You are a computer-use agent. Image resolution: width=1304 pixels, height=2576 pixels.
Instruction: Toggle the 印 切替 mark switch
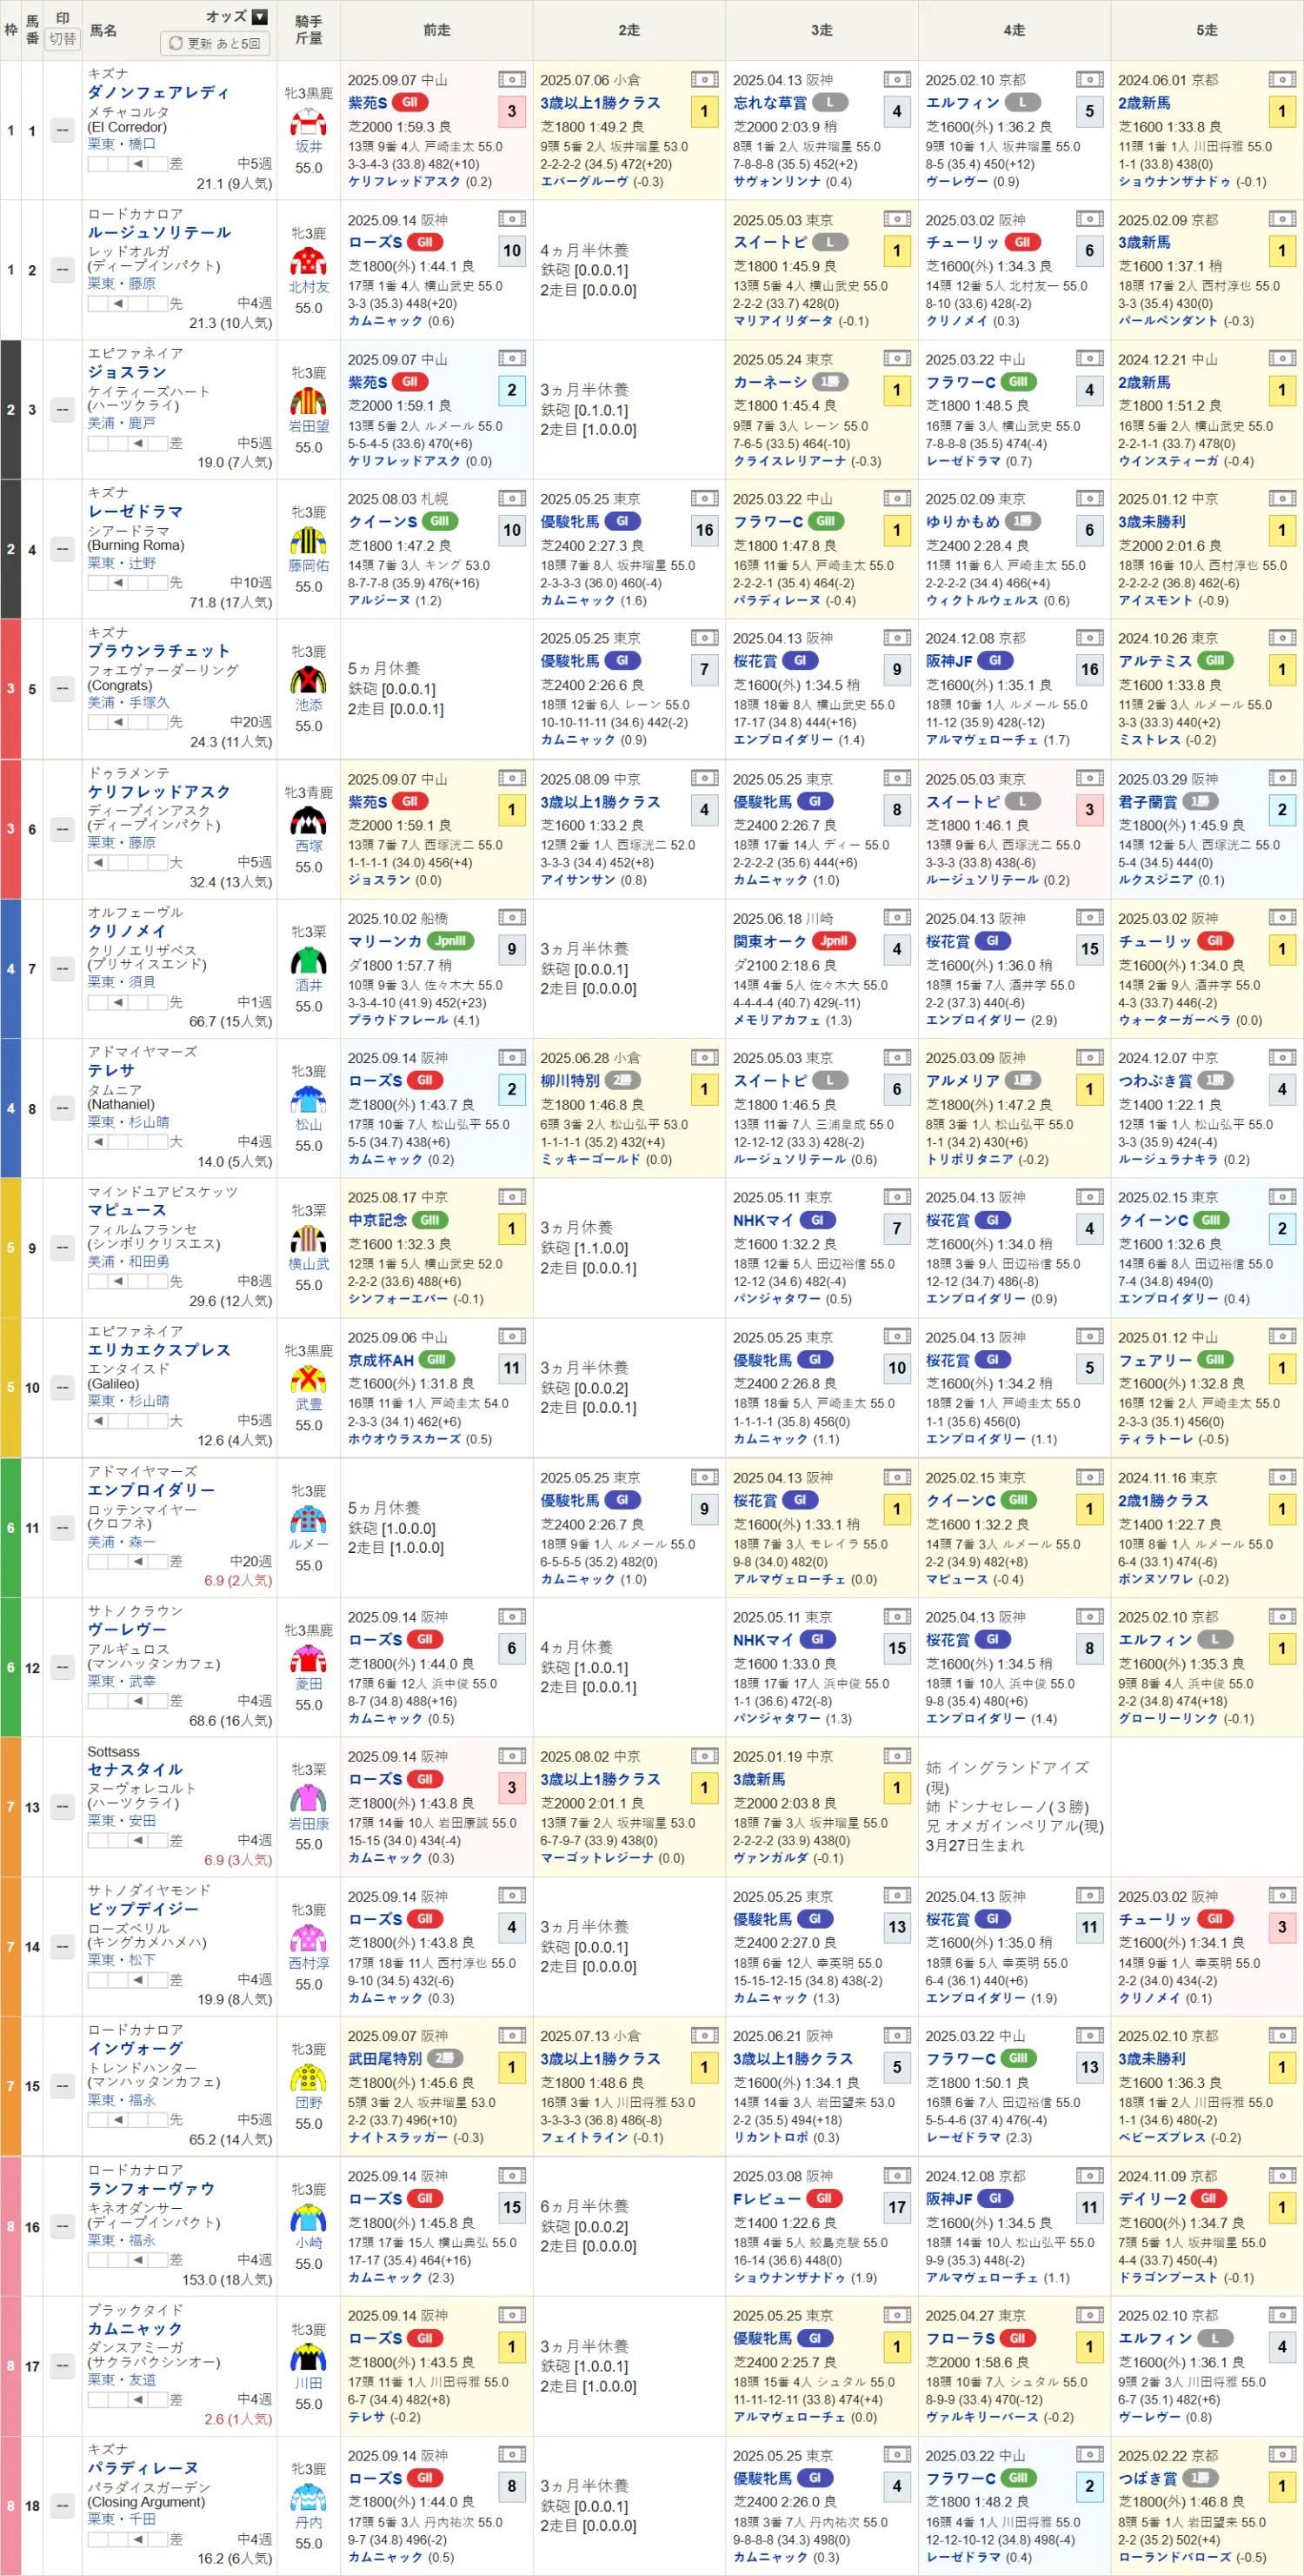tap(62, 39)
